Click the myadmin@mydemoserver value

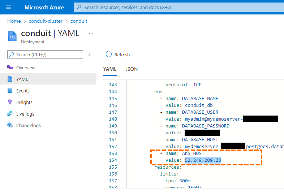(214, 119)
